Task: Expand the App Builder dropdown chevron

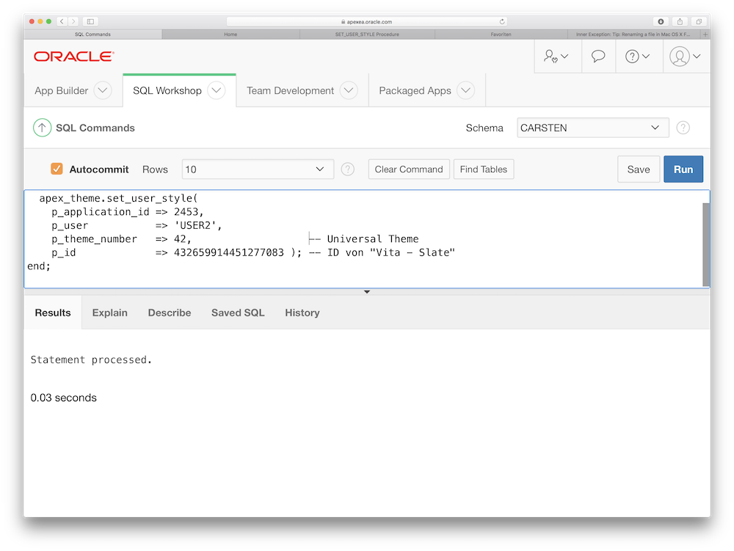Action: click(103, 90)
